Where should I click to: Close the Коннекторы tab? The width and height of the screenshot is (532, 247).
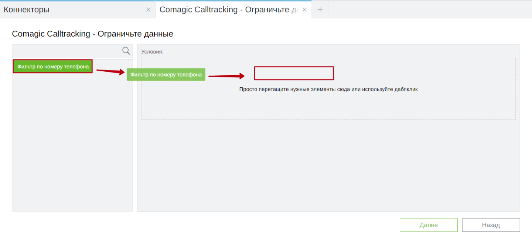148,10
